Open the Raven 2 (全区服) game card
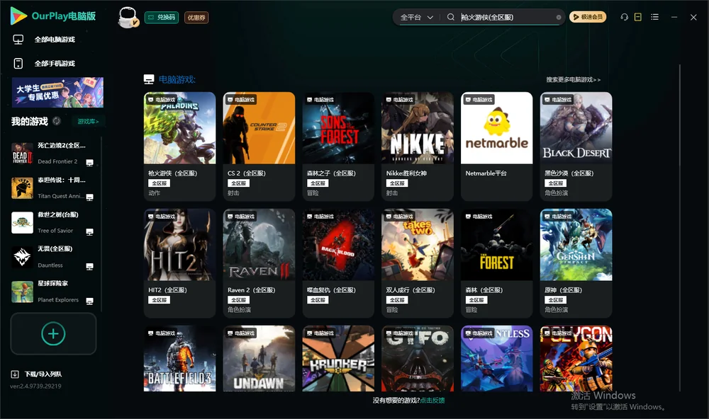The image size is (709, 419). point(259,263)
